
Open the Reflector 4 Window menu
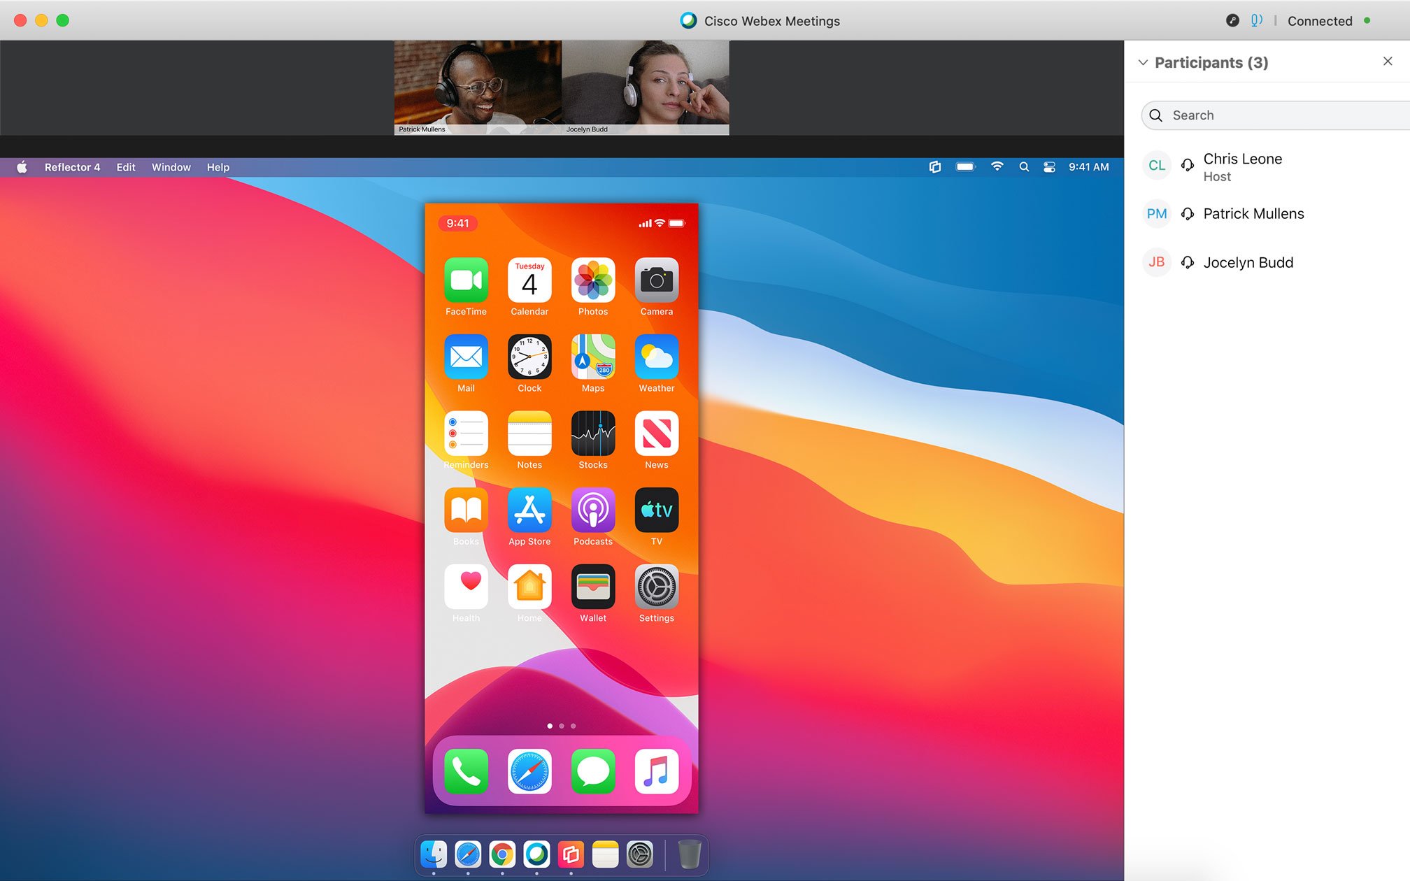tap(171, 166)
